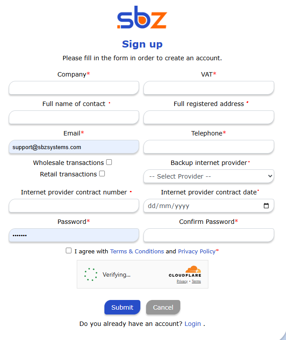The width and height of the screenshot is (286, 340).
Task: Click the Cloudflare logo
Action: (x=185, y=272)
